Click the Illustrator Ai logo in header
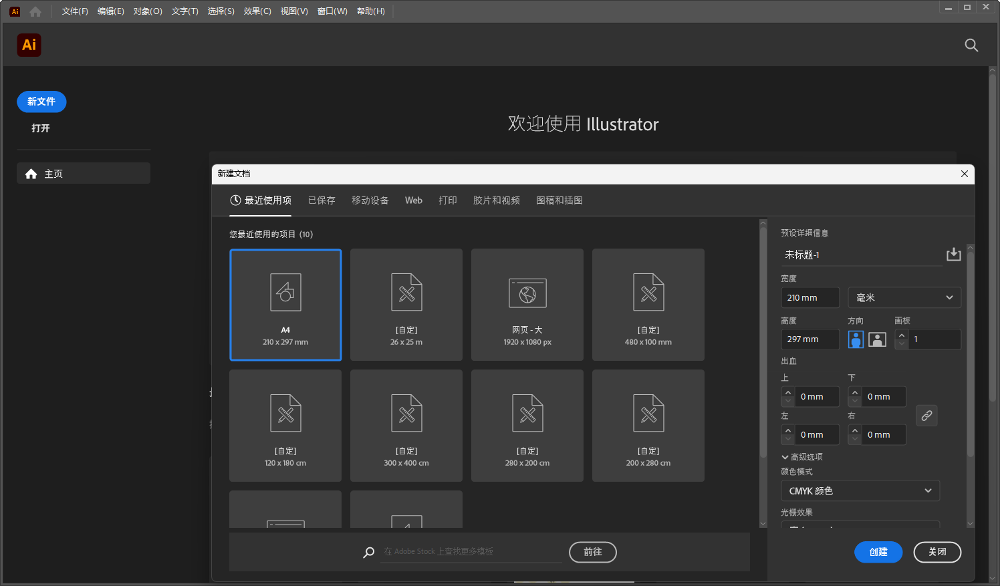The width and height of the screenshot is (1000, 586). pyautogui.click(x=29, y=45)
